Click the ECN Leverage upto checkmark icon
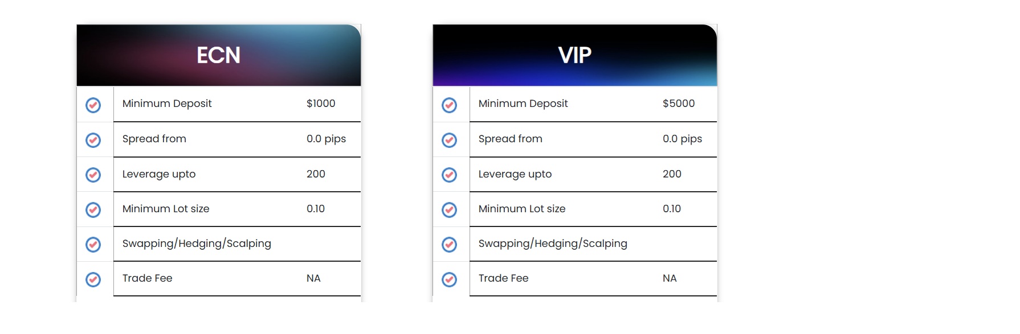Image resolution: width=1020 pixels, height=334 pixels. pos(93,175)
